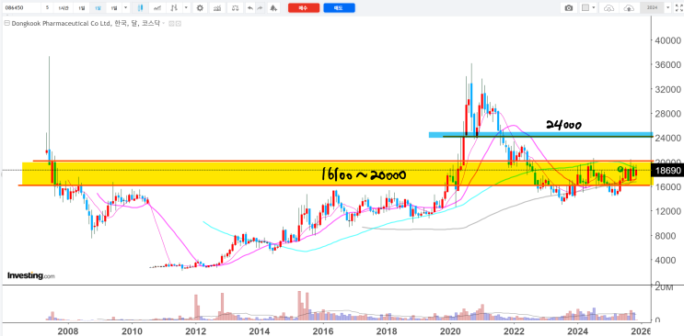Open the bar-style dropdown arrow
This screenshot has height=336, width=684.
coord(186,8)
